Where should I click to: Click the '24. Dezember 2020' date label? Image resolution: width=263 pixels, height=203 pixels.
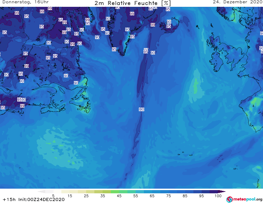tap(238, 2)
